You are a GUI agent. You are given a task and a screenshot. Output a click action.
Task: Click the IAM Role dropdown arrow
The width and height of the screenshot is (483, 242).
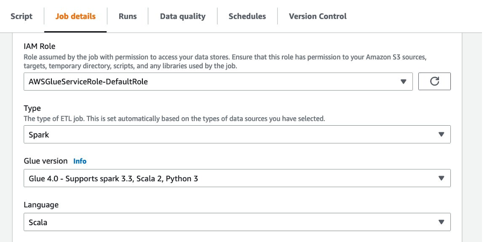[403, 82]
